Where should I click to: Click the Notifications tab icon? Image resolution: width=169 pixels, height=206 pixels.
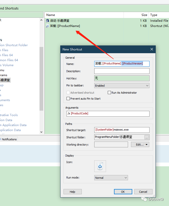click(0, 139)
